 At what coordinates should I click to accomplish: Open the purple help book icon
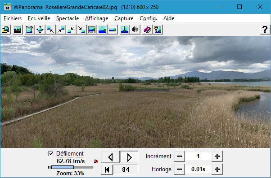[147, 30]
